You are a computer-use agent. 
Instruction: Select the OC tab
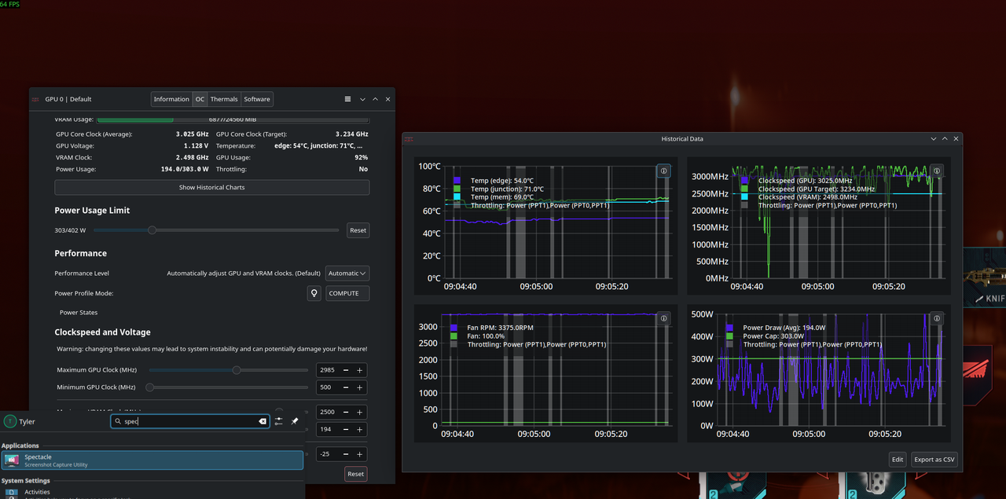tap(200, 99)
